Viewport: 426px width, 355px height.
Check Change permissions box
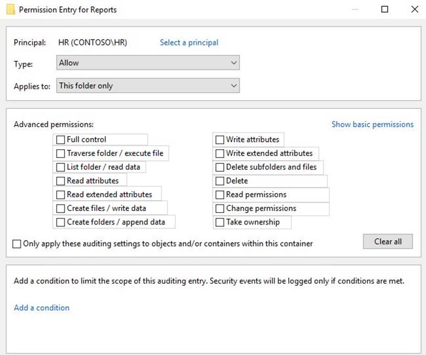coord(220,208)
